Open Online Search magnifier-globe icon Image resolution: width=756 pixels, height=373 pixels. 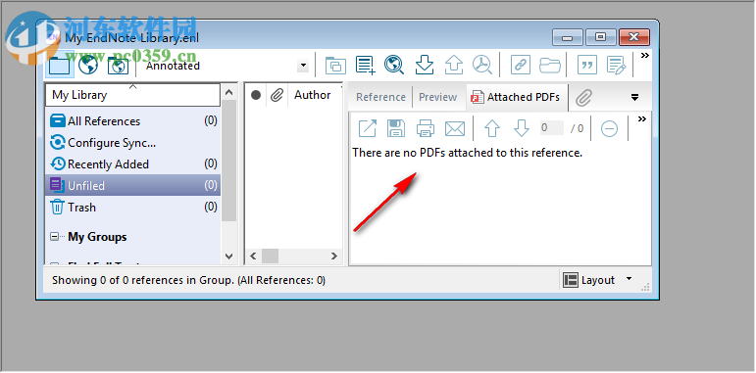coord(394,65)
